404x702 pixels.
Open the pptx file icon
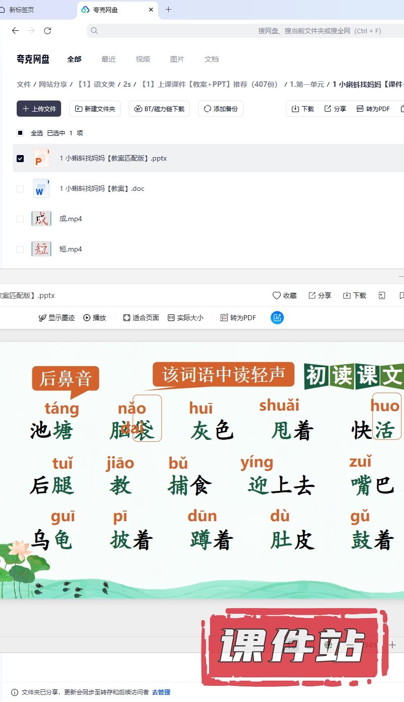click(41, 158)
